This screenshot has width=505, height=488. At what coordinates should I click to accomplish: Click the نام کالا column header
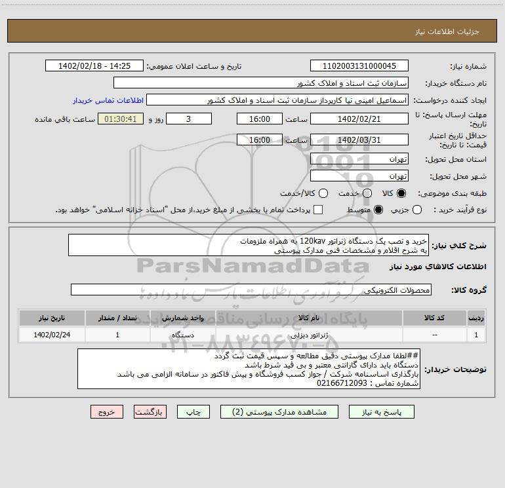[308, 318]
